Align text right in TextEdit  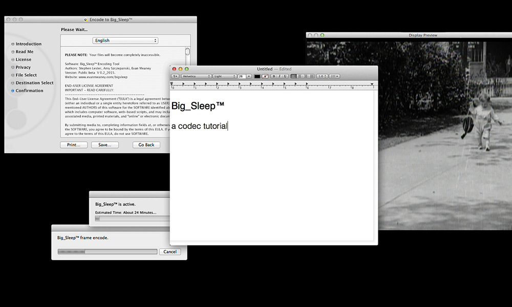(305, 76)
